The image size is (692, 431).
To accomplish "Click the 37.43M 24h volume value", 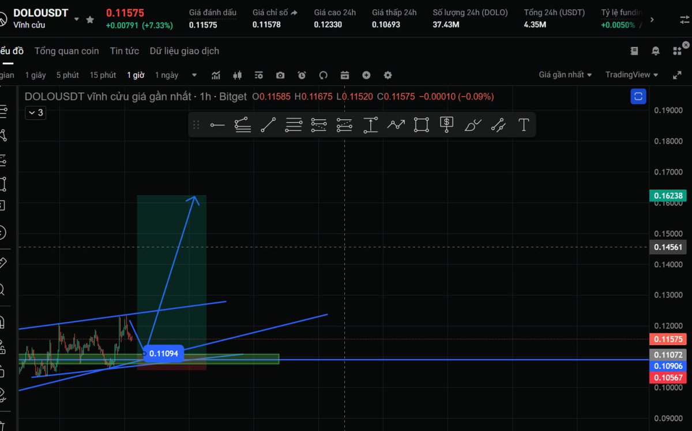I will (x=446, y=25).
